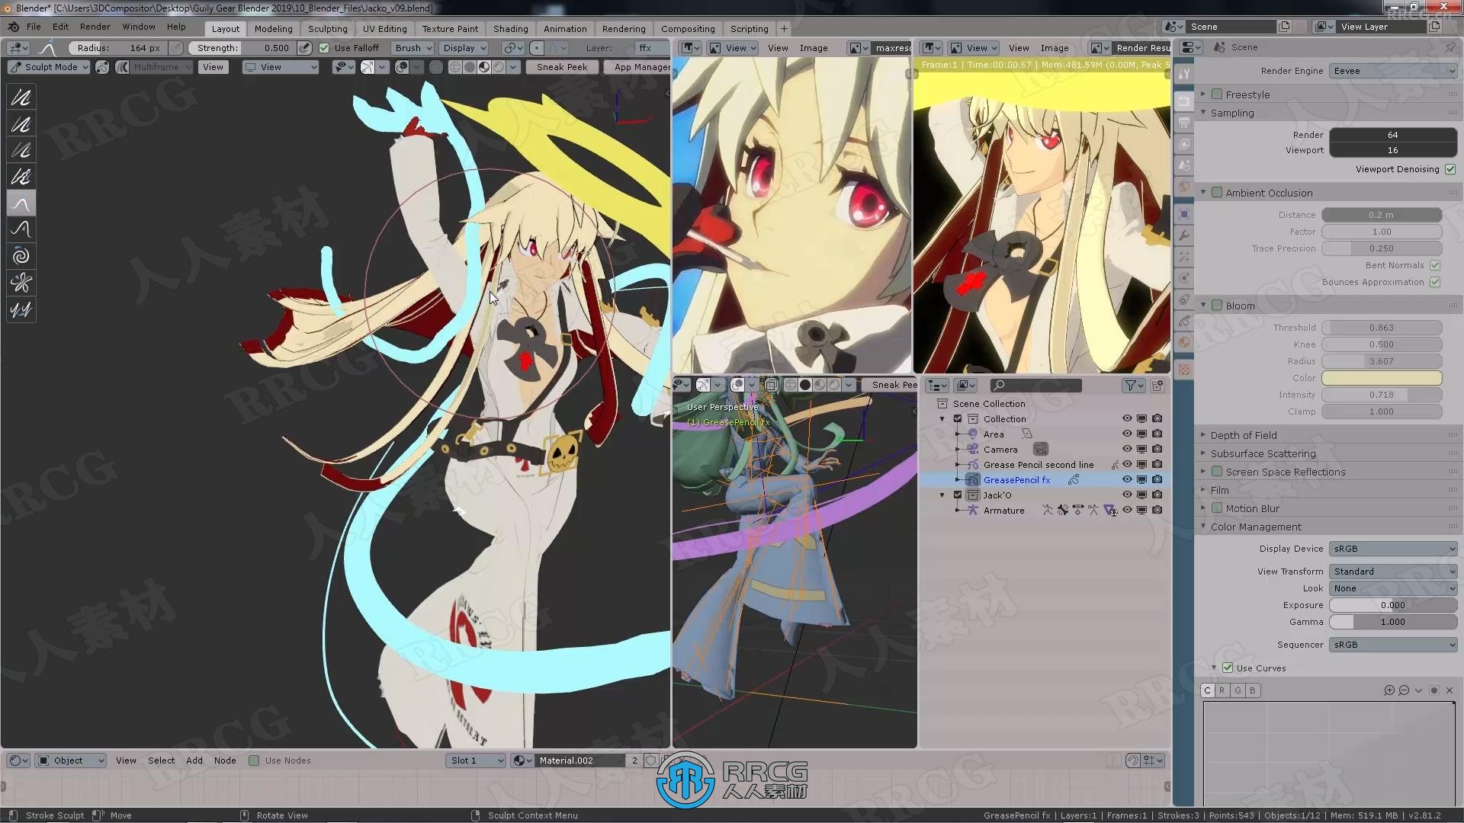Select the Smooth stroke sculpt tool

[x=21, y=98]
